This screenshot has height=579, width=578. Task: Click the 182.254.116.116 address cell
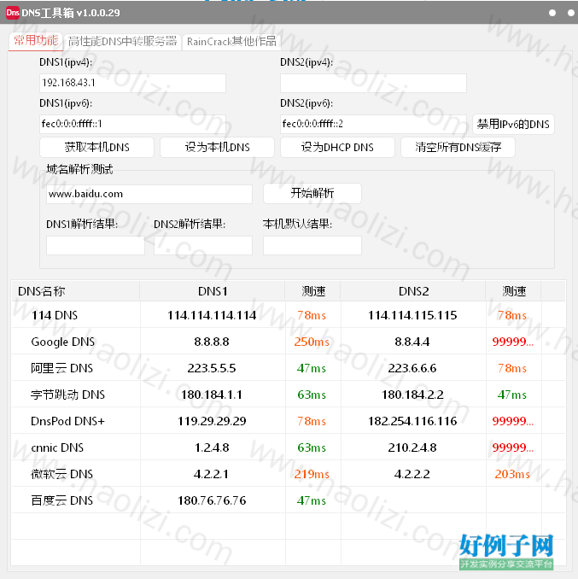click(412, 421)
